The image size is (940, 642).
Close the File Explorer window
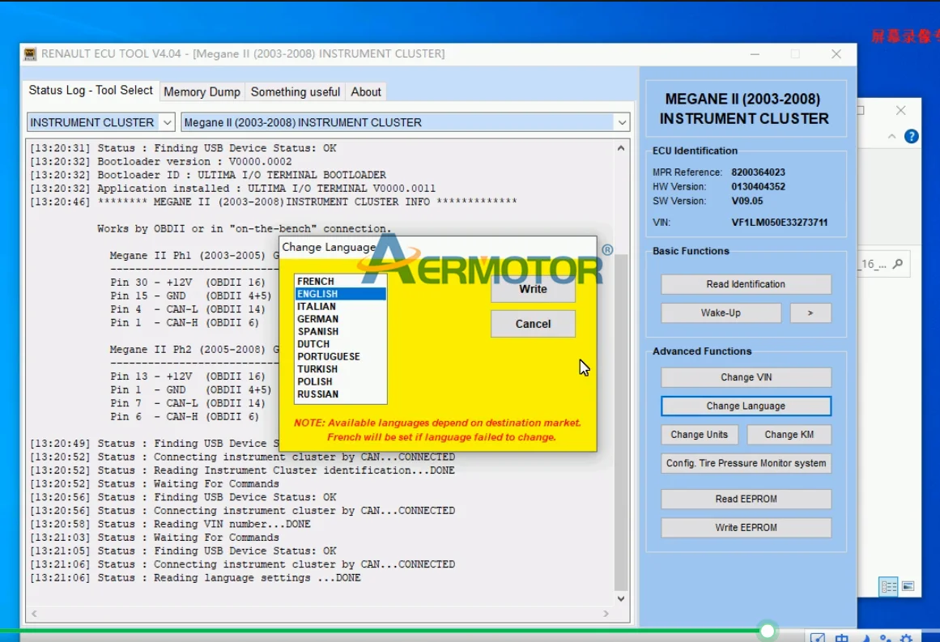click(x=900, y=110)
